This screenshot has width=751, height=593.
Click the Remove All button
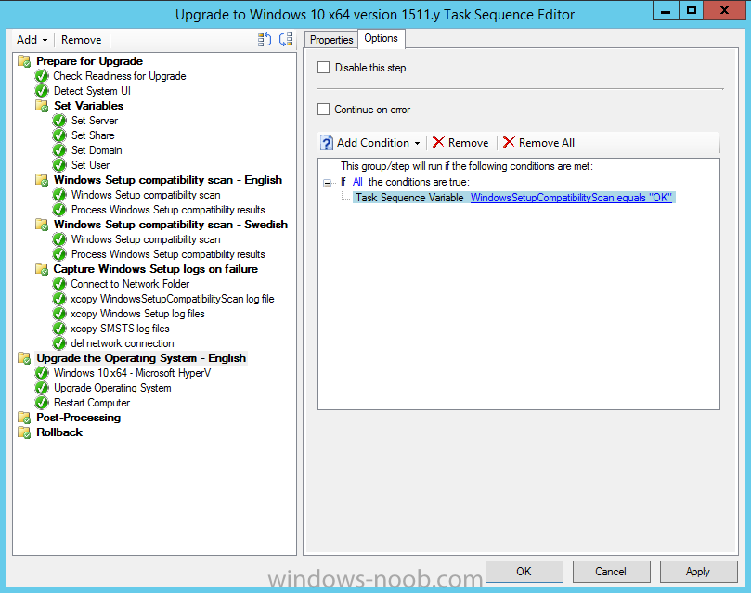tap(538, 143)
